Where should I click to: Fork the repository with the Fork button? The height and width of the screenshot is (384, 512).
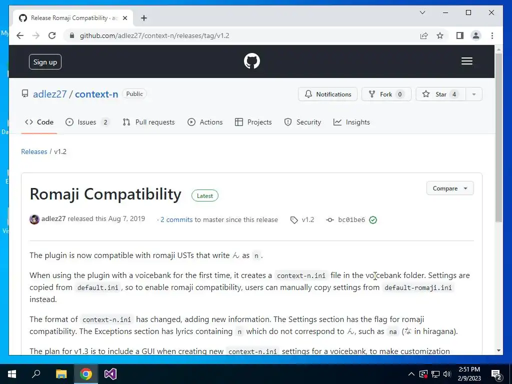pos(386,94)
